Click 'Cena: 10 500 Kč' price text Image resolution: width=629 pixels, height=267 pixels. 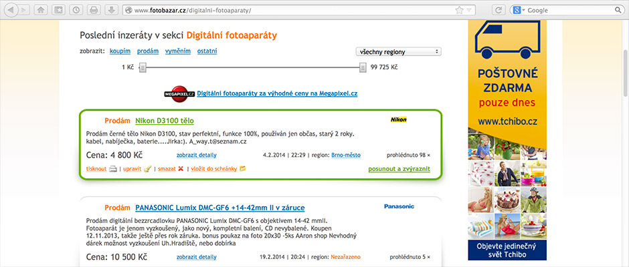(x=116, y=257)
